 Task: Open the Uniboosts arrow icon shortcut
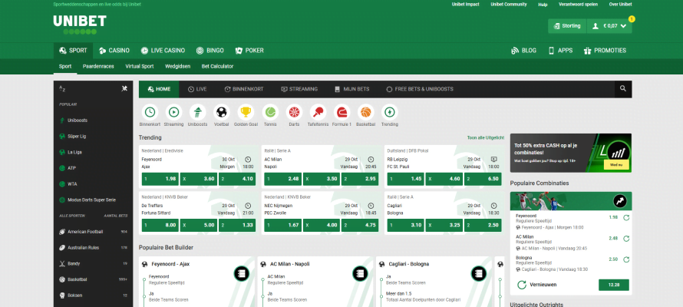pyautogui.click(x=198, y=112)
